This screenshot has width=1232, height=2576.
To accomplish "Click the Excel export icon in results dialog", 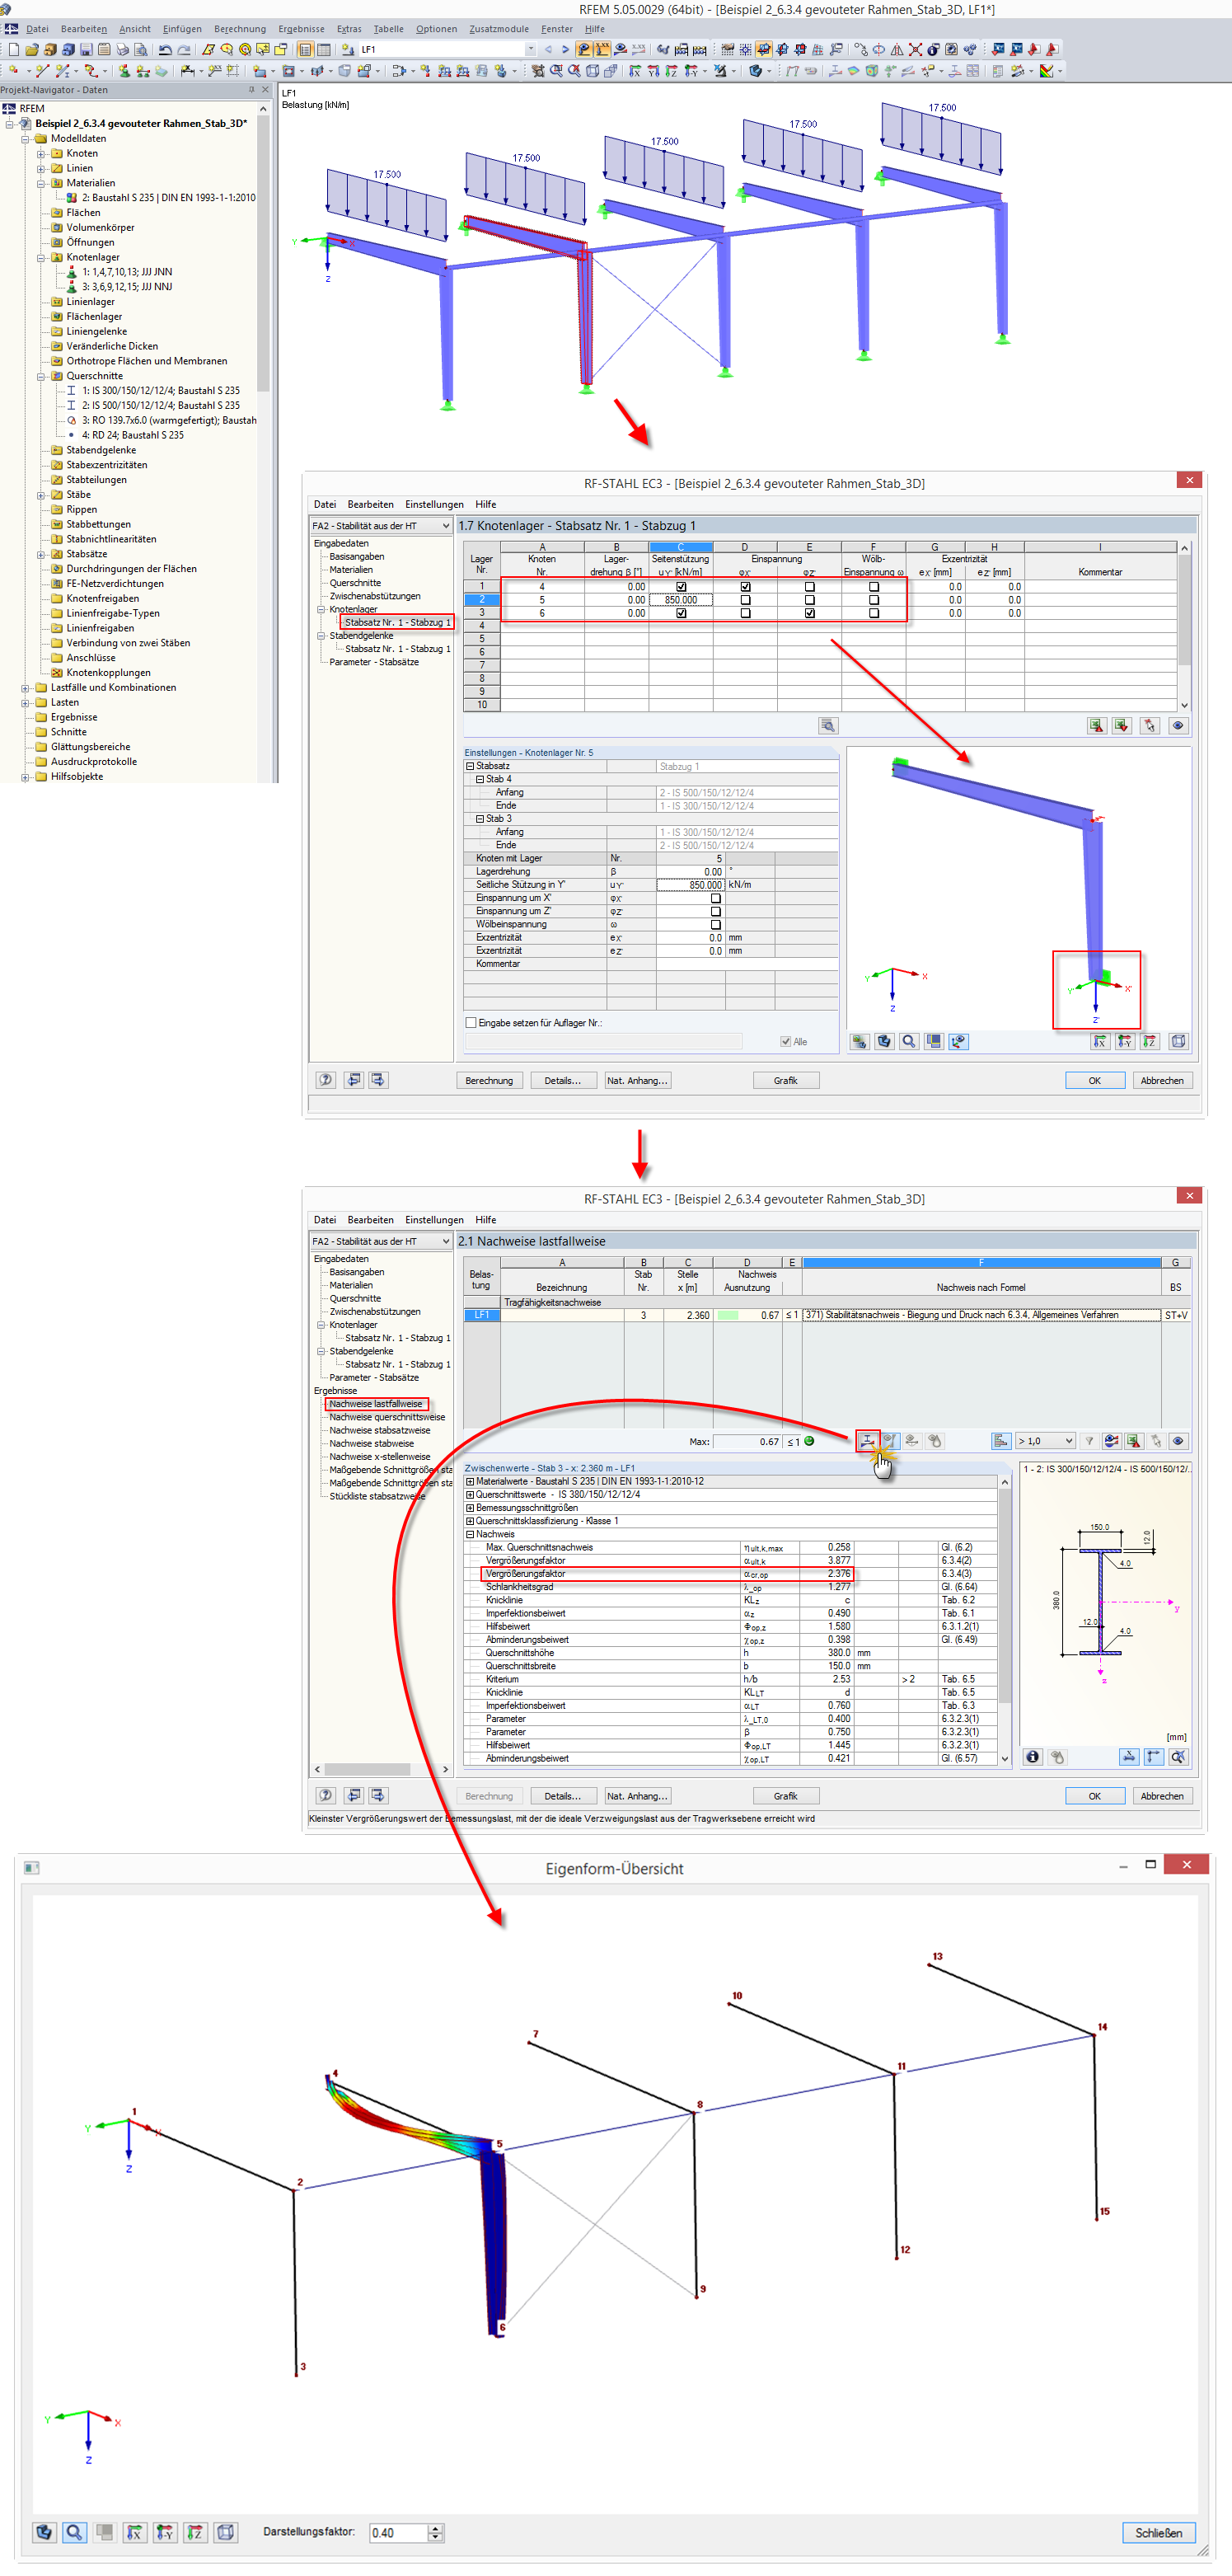I will tap(1133, 1440).
